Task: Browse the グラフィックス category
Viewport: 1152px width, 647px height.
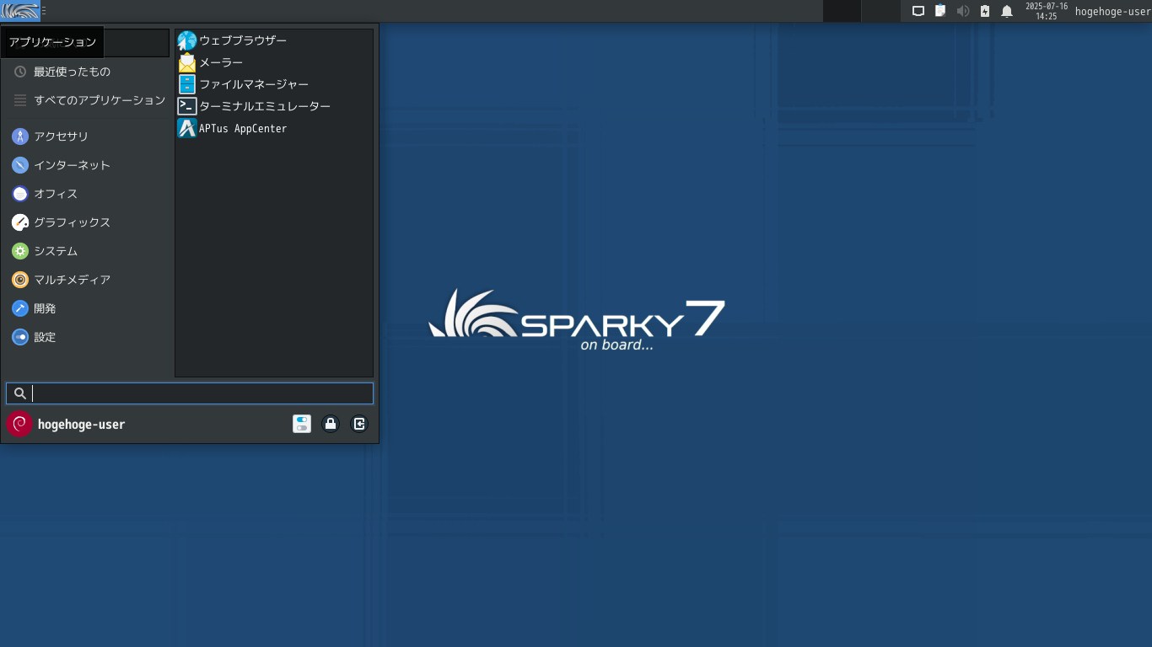Action: pyautogui.click(x=72, y=222)
